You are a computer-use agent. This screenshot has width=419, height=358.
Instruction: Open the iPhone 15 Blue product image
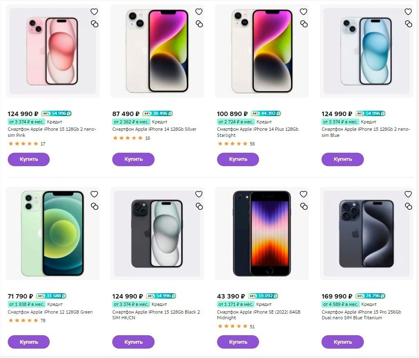click(x=366, y=51)
